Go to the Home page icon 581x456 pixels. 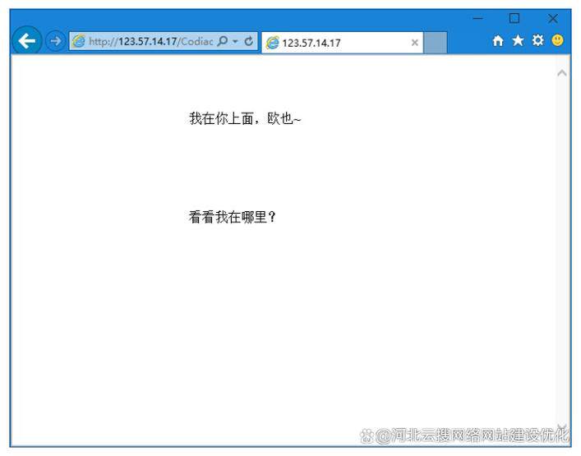pos(498,40)
